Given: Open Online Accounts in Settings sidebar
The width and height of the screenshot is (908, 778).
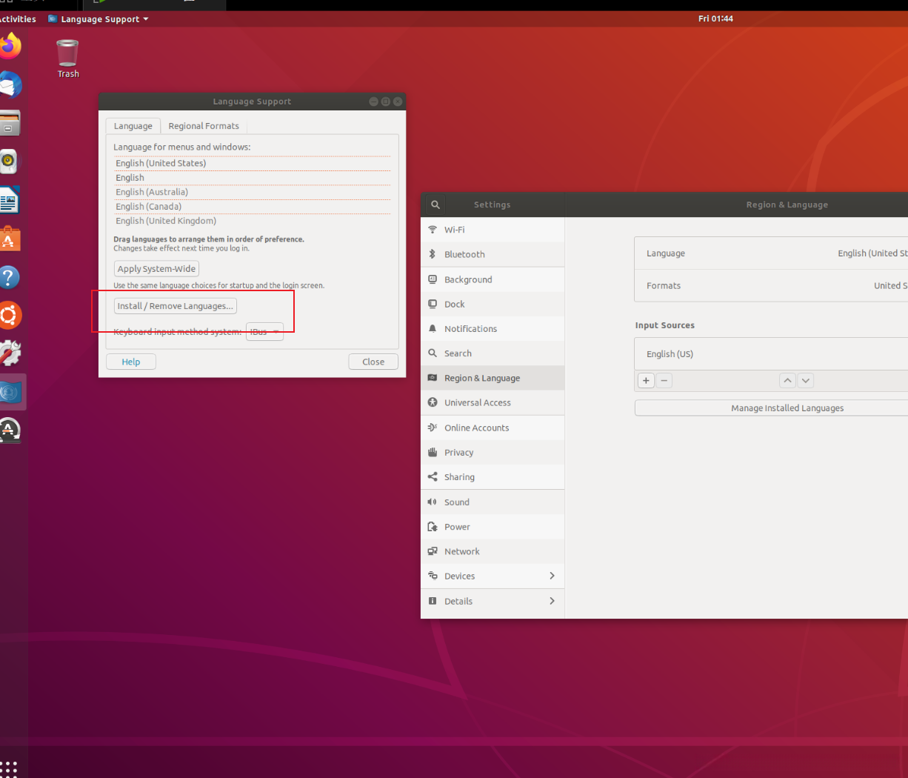Looking at the screenshot, I should click(493, 428).
